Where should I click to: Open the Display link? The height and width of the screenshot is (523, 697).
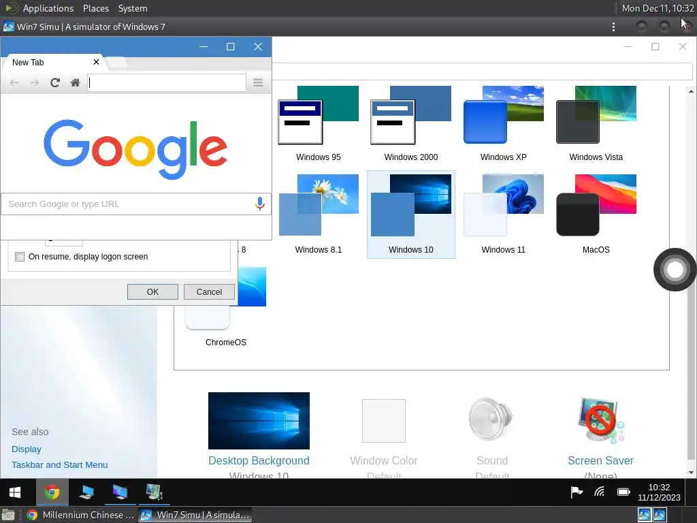[27, 449]
